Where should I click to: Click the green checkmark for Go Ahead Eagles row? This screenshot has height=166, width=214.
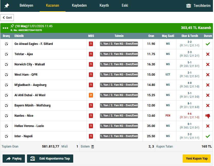coord(208,44)
